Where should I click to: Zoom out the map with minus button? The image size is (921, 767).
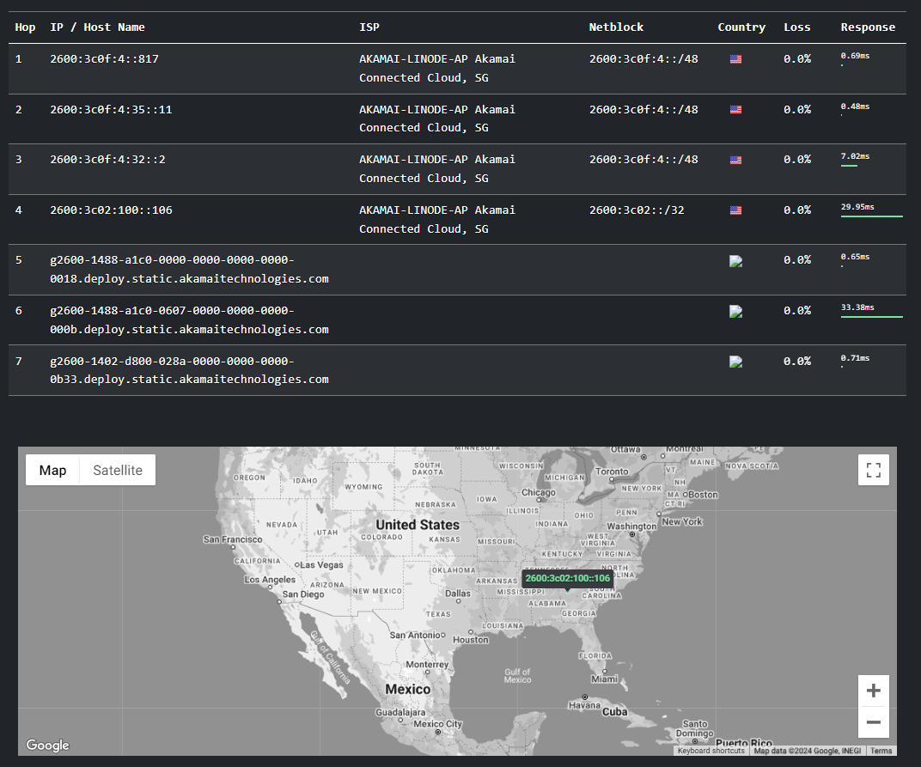pyautogui.click(x=874, y=721)
